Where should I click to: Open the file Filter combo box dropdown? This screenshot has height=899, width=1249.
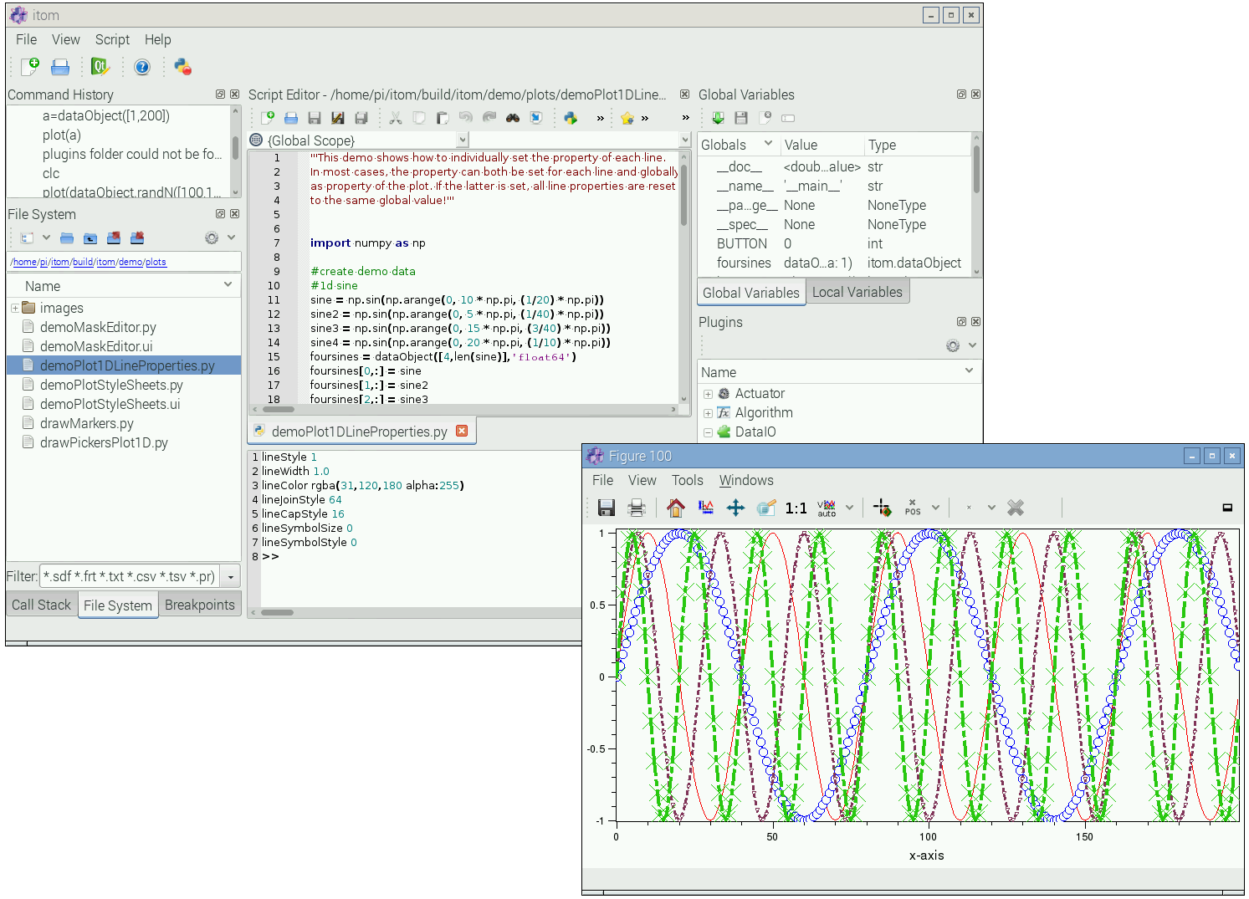pyautogui.click(x=230, y=576)
